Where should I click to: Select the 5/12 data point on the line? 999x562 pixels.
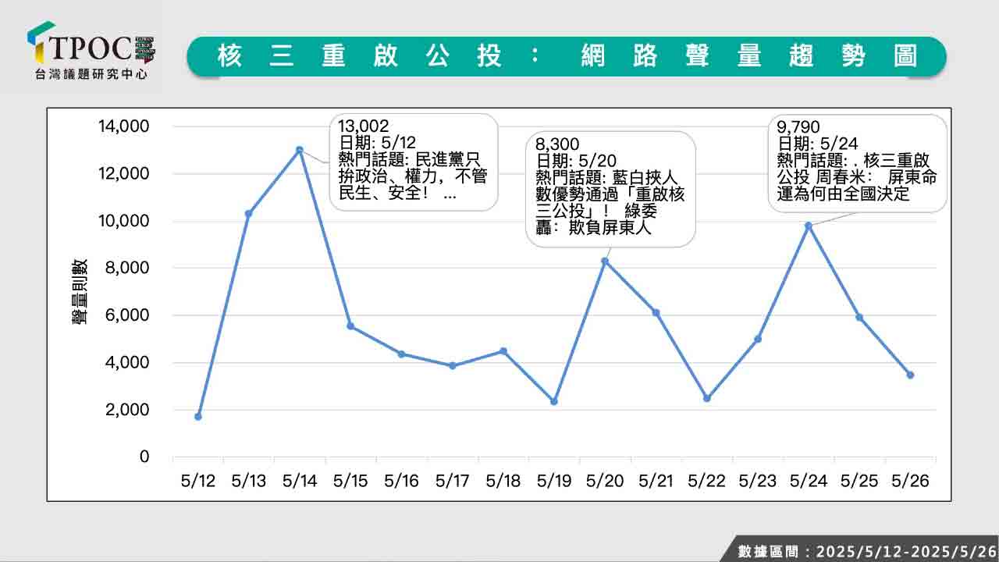coord(198,417)
